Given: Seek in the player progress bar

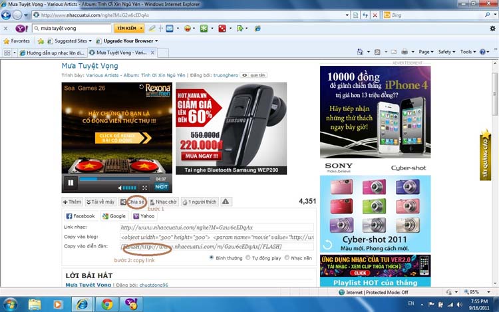Looking at the screenshot, I should [115, 179].
